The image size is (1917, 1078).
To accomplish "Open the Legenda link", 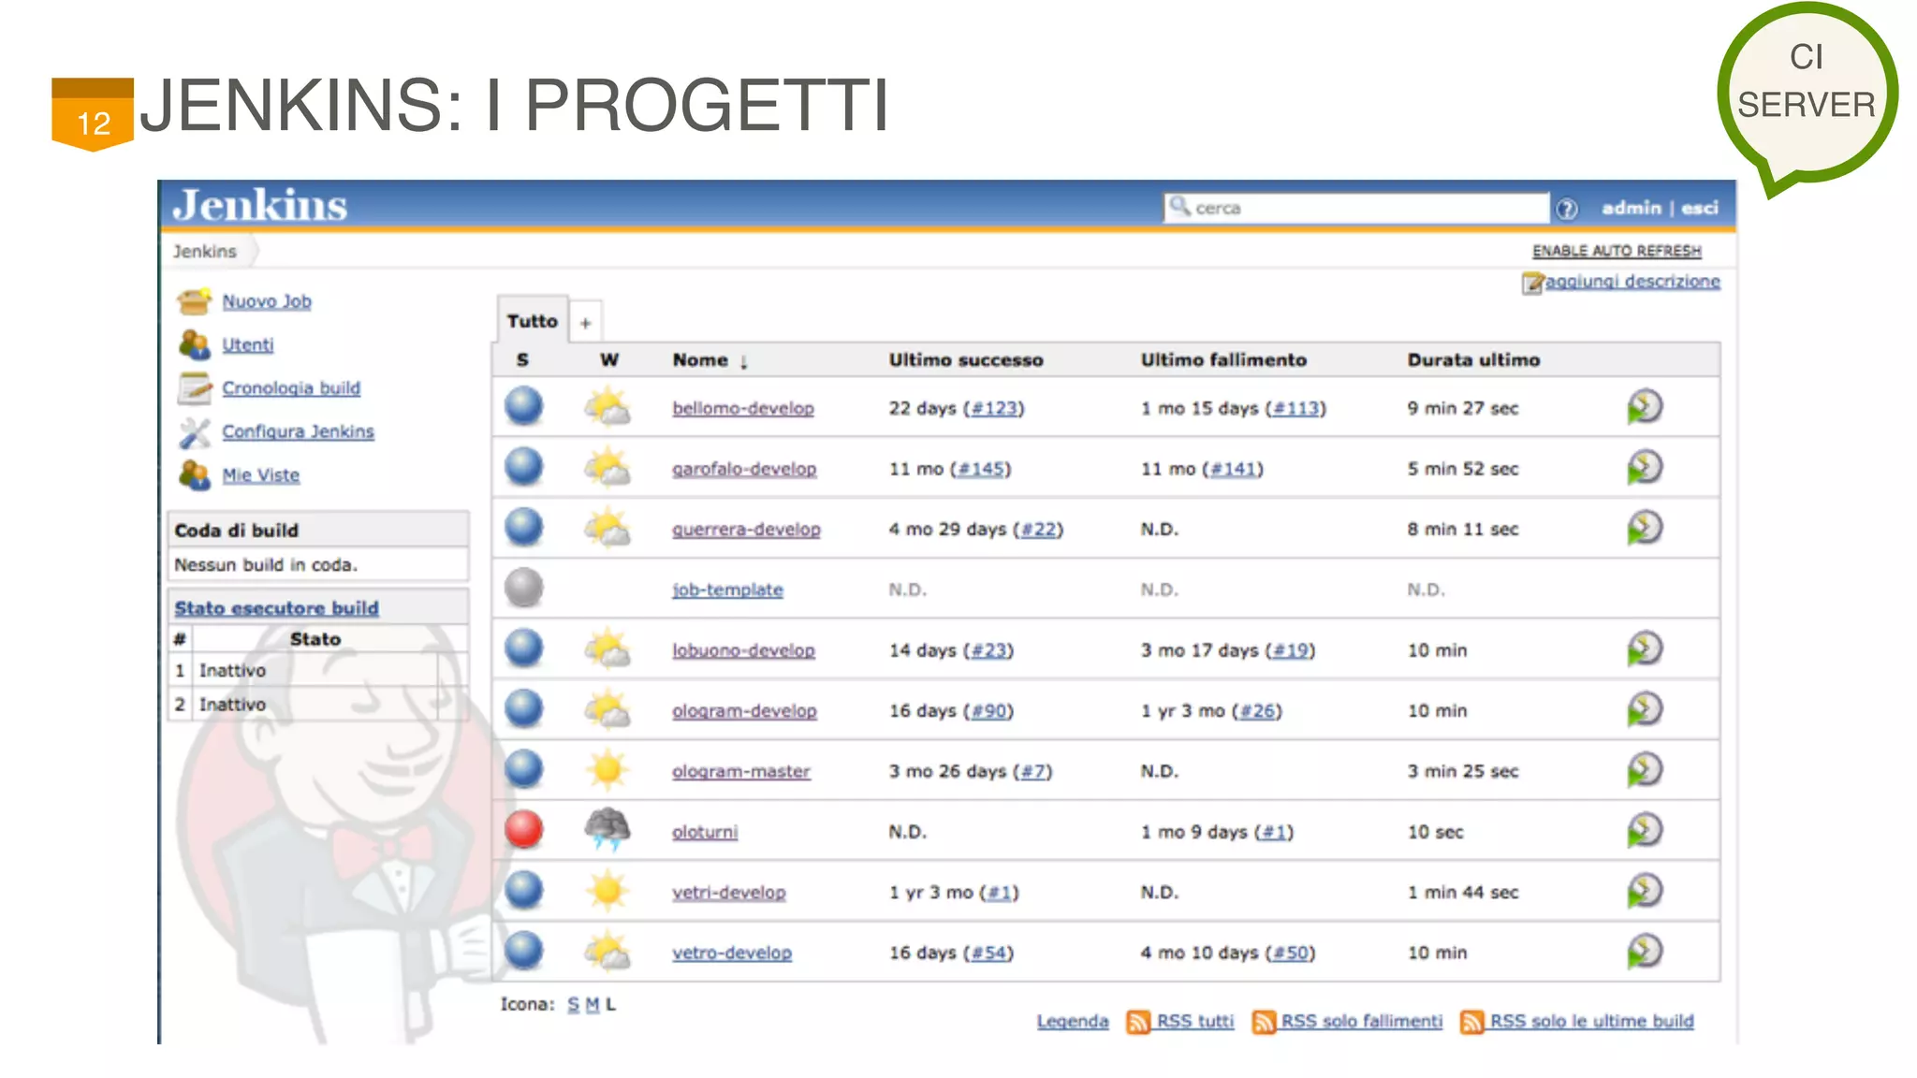I will click(x=1073, y=1022).
